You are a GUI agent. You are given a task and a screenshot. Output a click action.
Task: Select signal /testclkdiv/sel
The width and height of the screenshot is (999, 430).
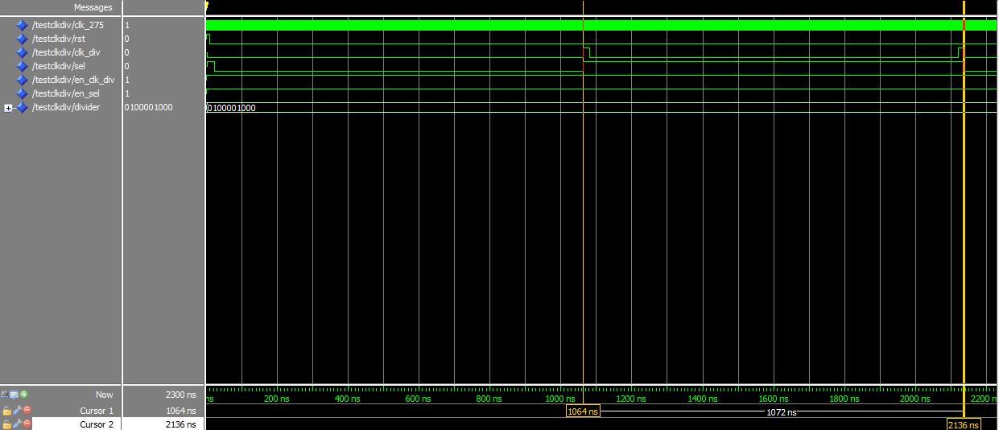click(x=58, y=66)
